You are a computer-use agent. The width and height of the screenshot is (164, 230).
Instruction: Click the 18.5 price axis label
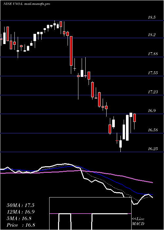point(152,17)
